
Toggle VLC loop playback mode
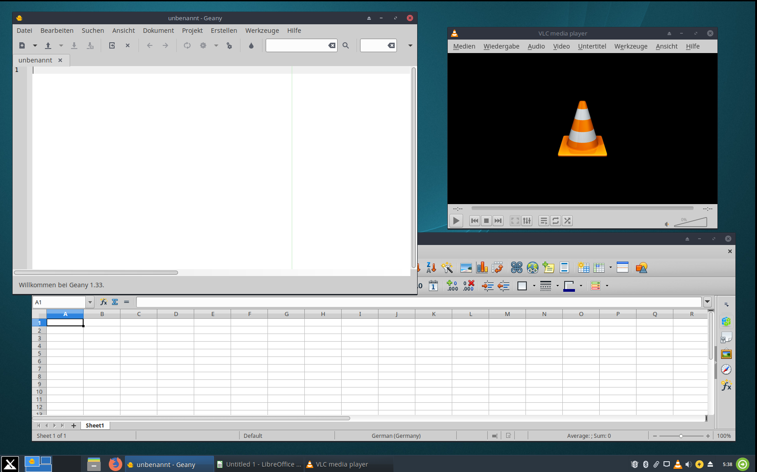556,221
